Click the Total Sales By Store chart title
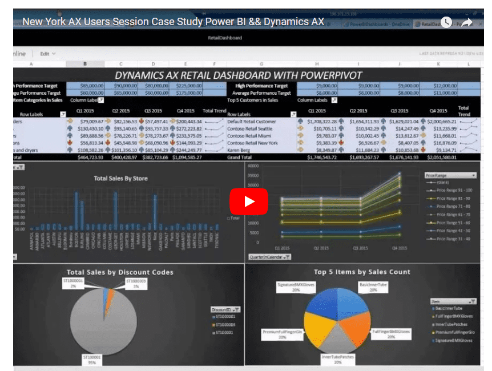Screen dimensions: 492x371 pos(120,178)
